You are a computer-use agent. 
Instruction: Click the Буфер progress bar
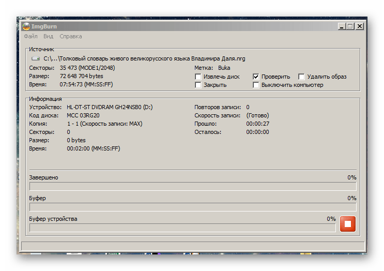[193, 207]
